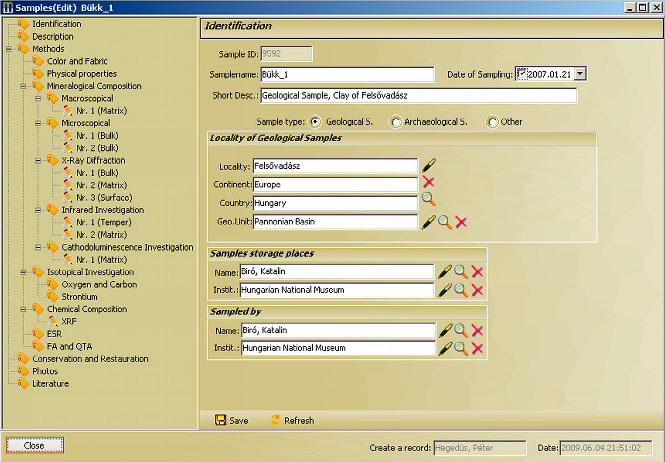Open the Date of Sampling dropdown arrow
The width and height of the screenshot is (665, 462).
580,74
